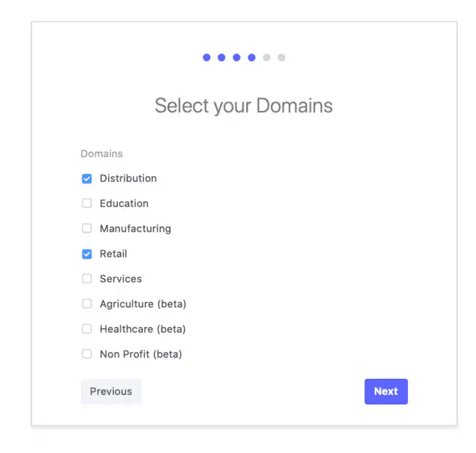Select the third step indicator dot
The image size is (476, 453).
[237, 58]
